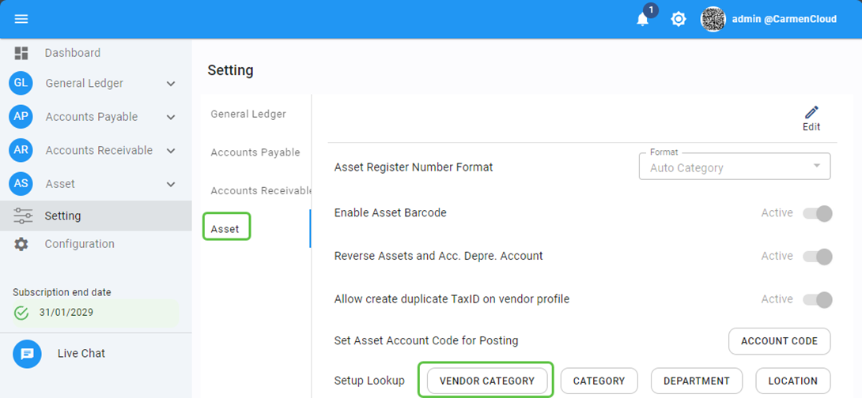Click the brightness theme icon
This screenshot has width=862, height=398.
[679, 19]
